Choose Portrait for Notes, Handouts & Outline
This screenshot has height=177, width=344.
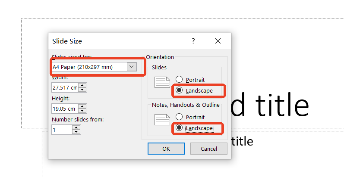180,117
